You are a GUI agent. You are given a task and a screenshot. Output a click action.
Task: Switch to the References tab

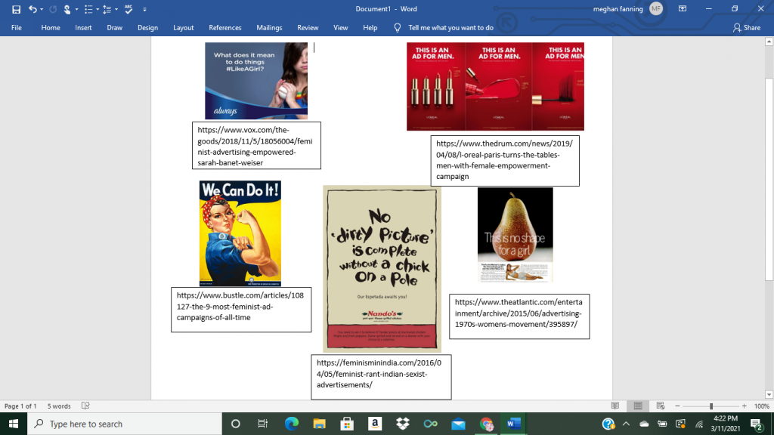224,28
